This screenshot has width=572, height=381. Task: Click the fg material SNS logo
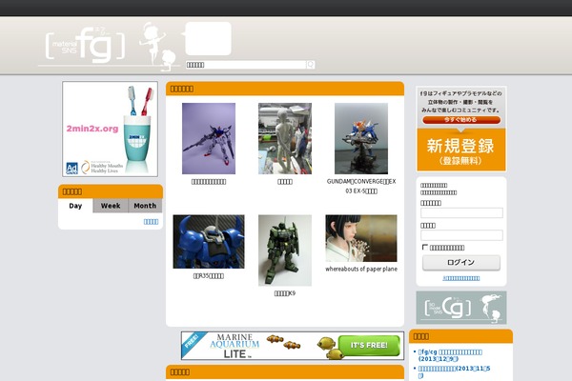(86, 45)
